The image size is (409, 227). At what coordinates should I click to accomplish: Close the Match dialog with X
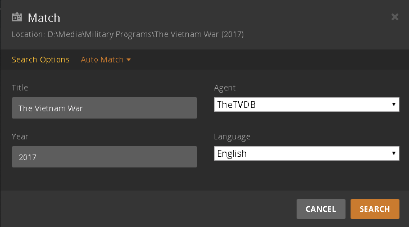(x=394, y=17)
